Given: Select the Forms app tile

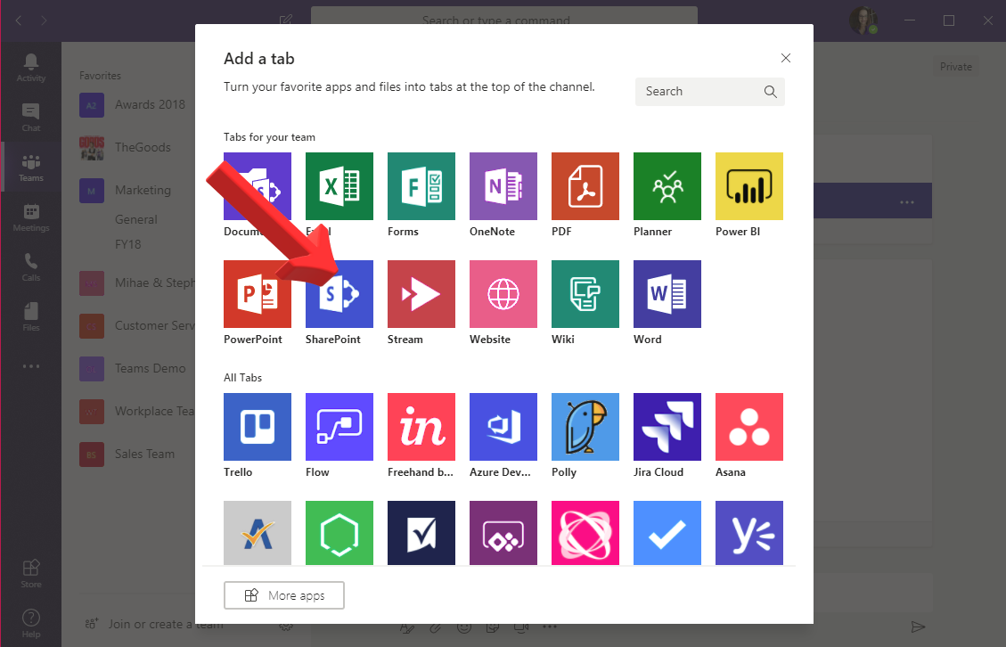Looking at the screenshot, I should [421, 187].
